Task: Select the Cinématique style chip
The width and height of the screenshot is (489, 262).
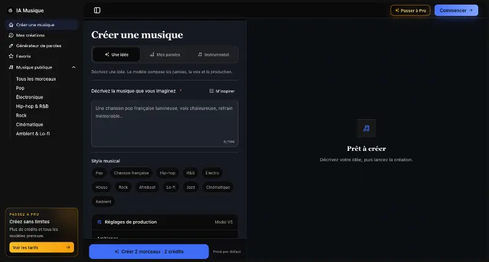Action: (x=218, y=187)
